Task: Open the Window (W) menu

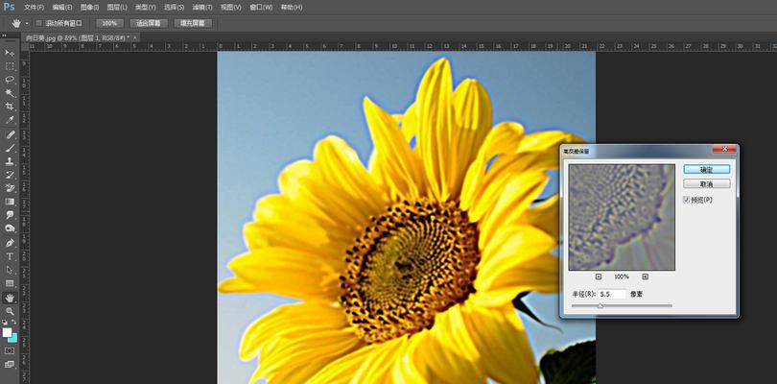Action: pyautogui.click(x=261, y=8)
